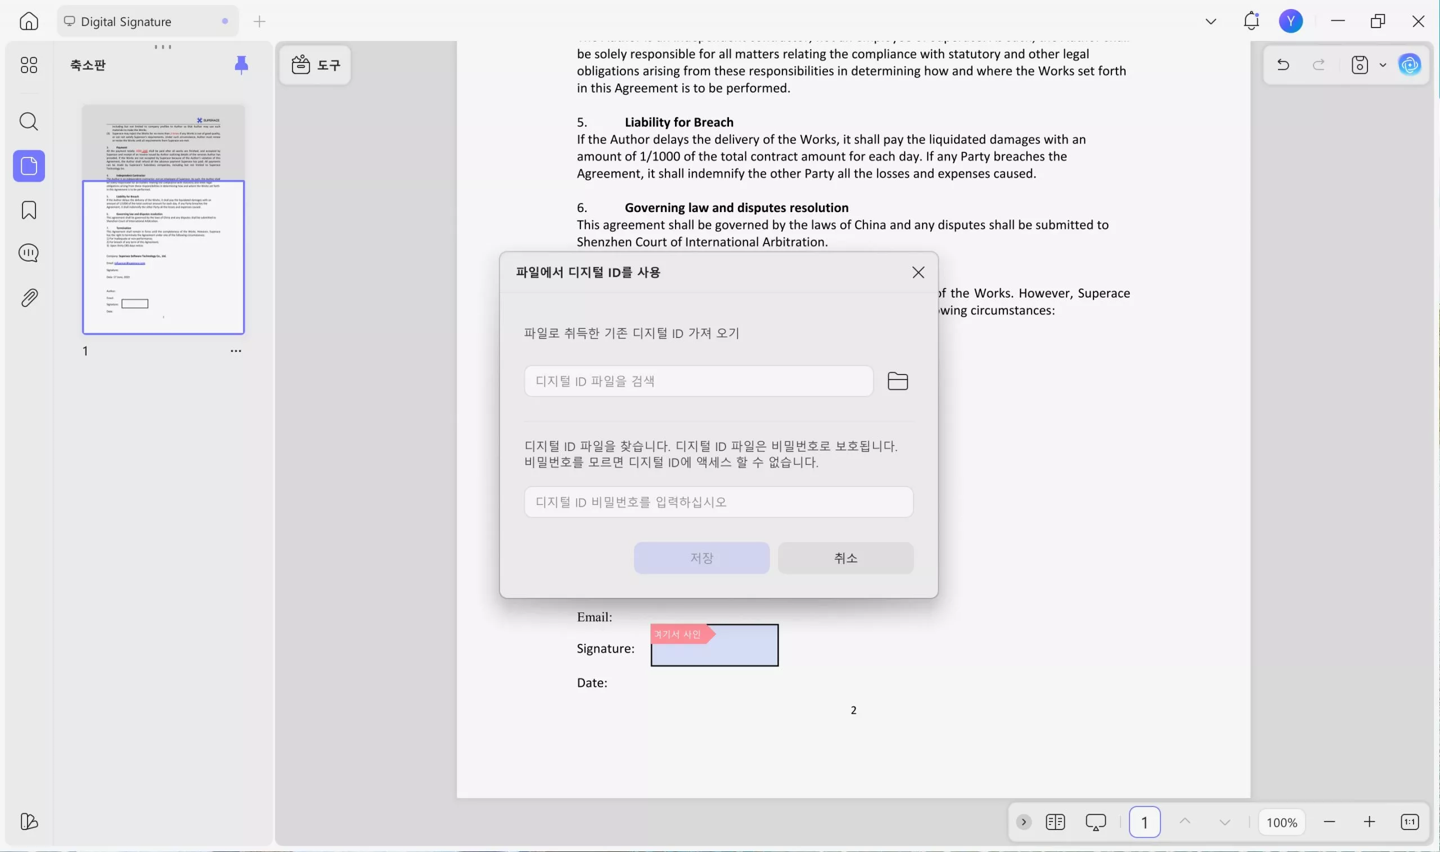Image resolution: width=1440 pixels, height=852 pixels.
Task: Expand the snapshot tool dropdown arrow
Action: (1383, 65)
